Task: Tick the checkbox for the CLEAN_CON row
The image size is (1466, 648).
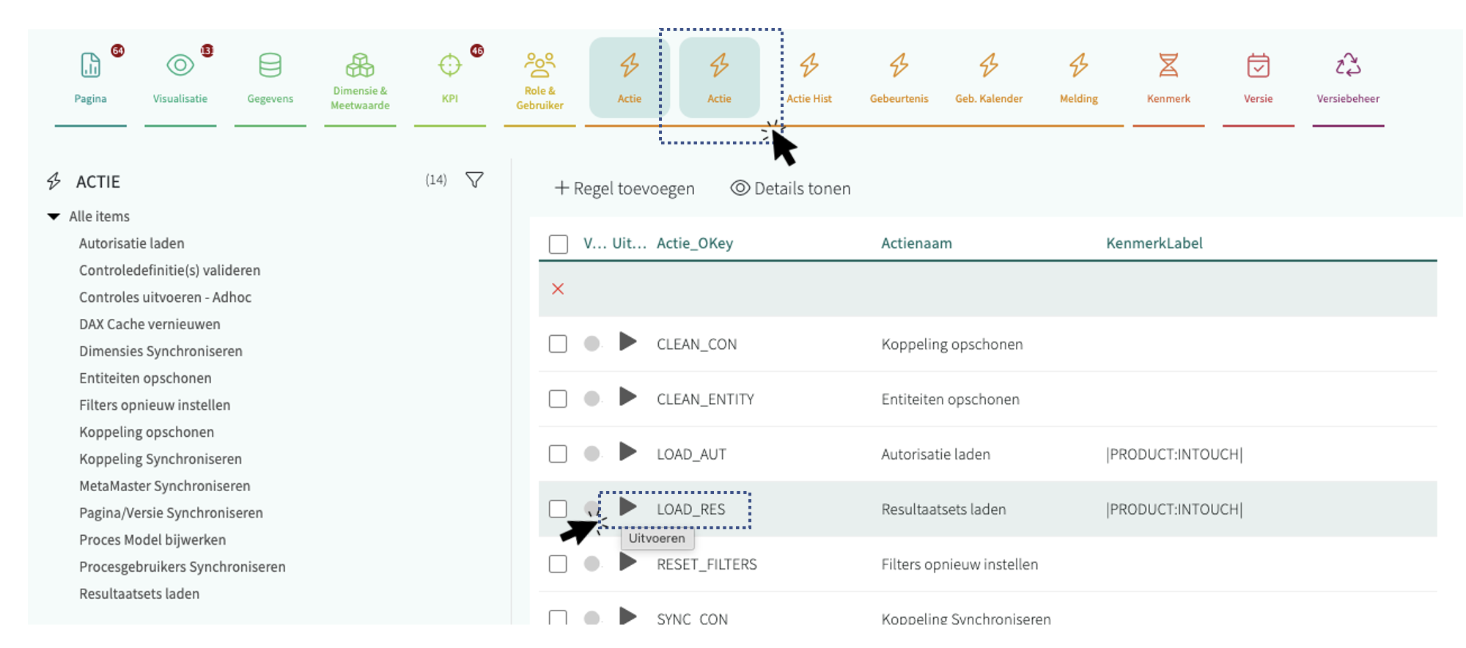Action: (558, 344)
